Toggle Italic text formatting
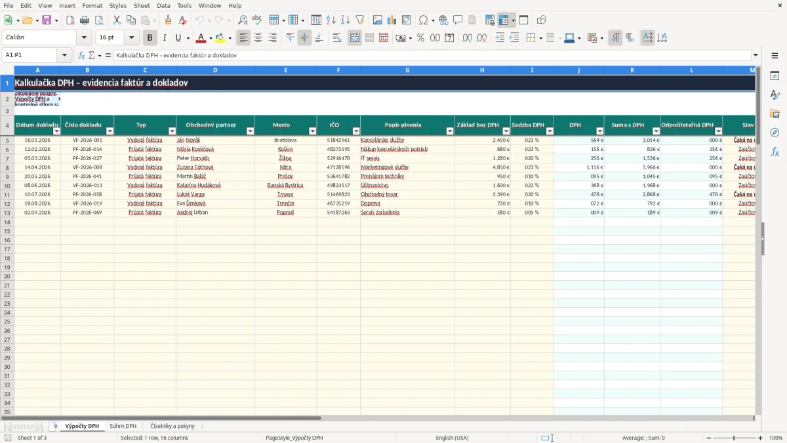Image resolution: width=787 pixels, height=443 pixels. click(x=164, y=38)
